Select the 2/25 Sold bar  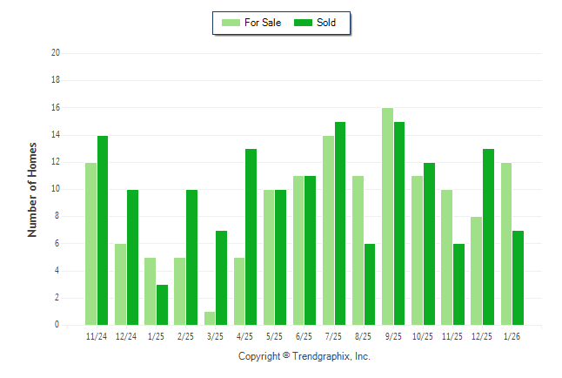point(191,257)
